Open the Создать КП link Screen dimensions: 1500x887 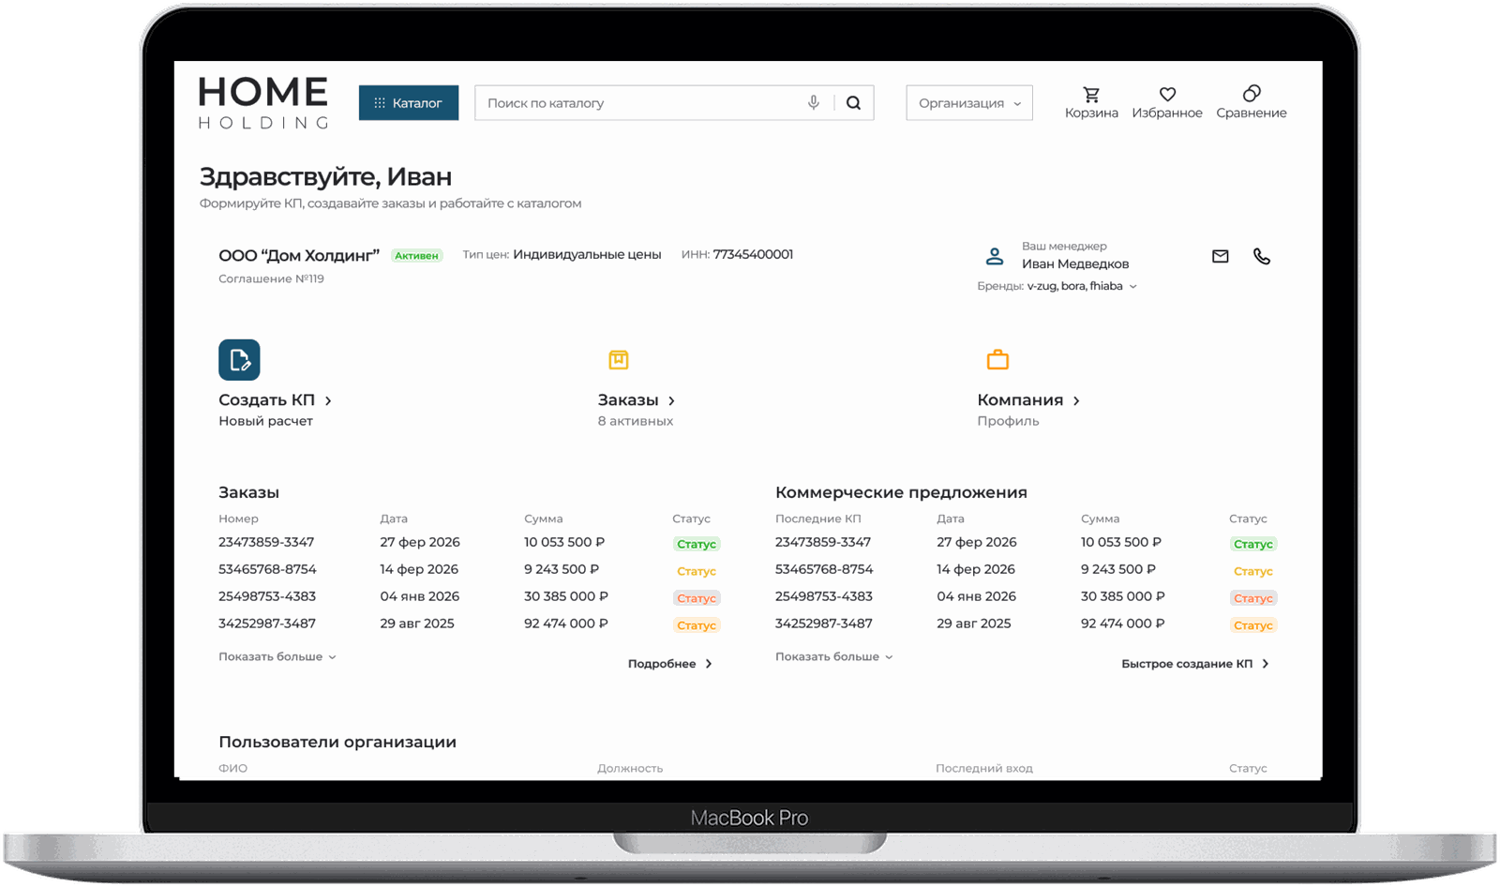tap(275, 400)
